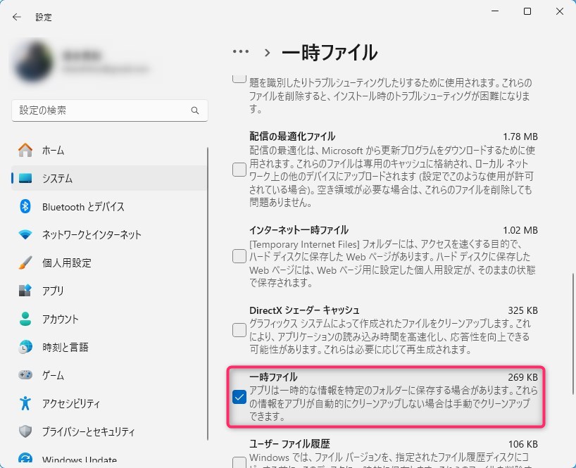576x468 pixels.
Task: Open the アカウント person icon
Action: (x=25, y=319)
